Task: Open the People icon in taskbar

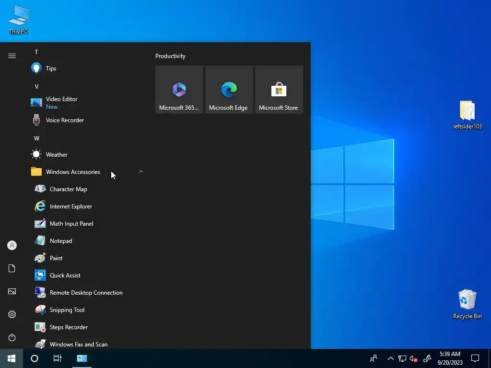Action: [x=374, y=358]
